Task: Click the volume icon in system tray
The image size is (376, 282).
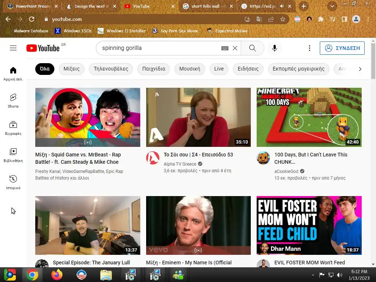Action: (x=340, y=275)
